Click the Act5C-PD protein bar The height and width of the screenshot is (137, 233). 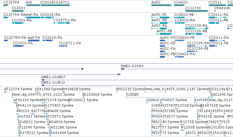coord(163,46)
